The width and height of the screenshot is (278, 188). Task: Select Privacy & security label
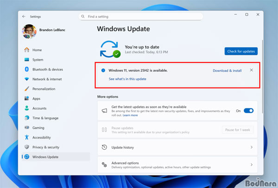(x=46, y=147)
